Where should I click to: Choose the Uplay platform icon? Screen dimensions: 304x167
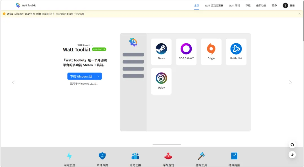161,78
